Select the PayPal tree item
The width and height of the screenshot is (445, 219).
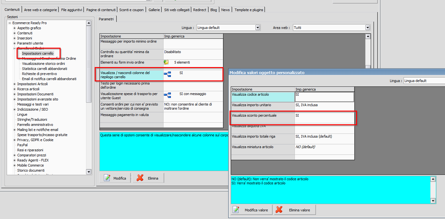click(22, 145)
